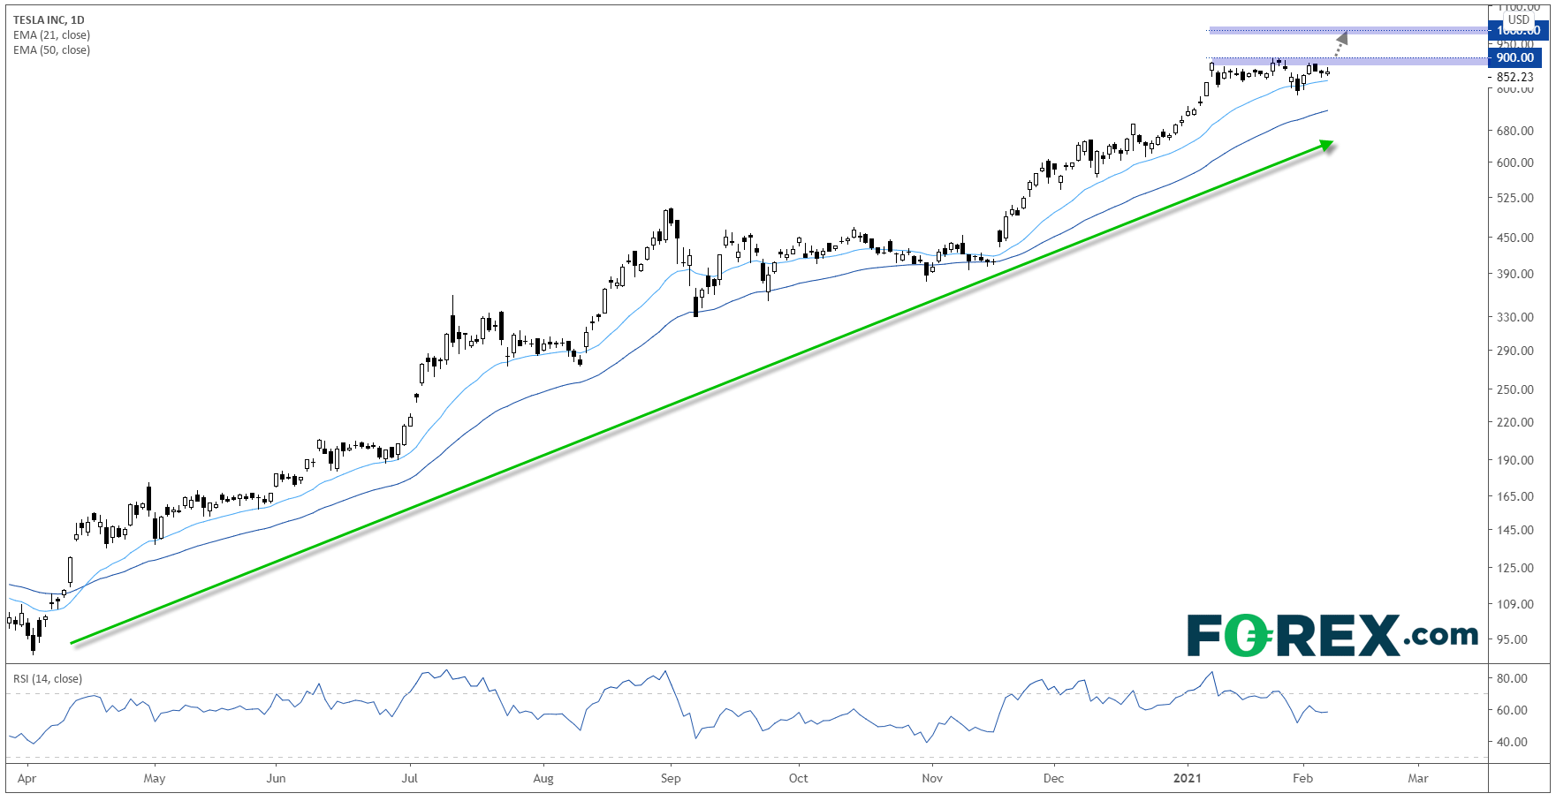The image size is (1556, 801).
Task: Click the May label on time axis
Action: [155, 779]
